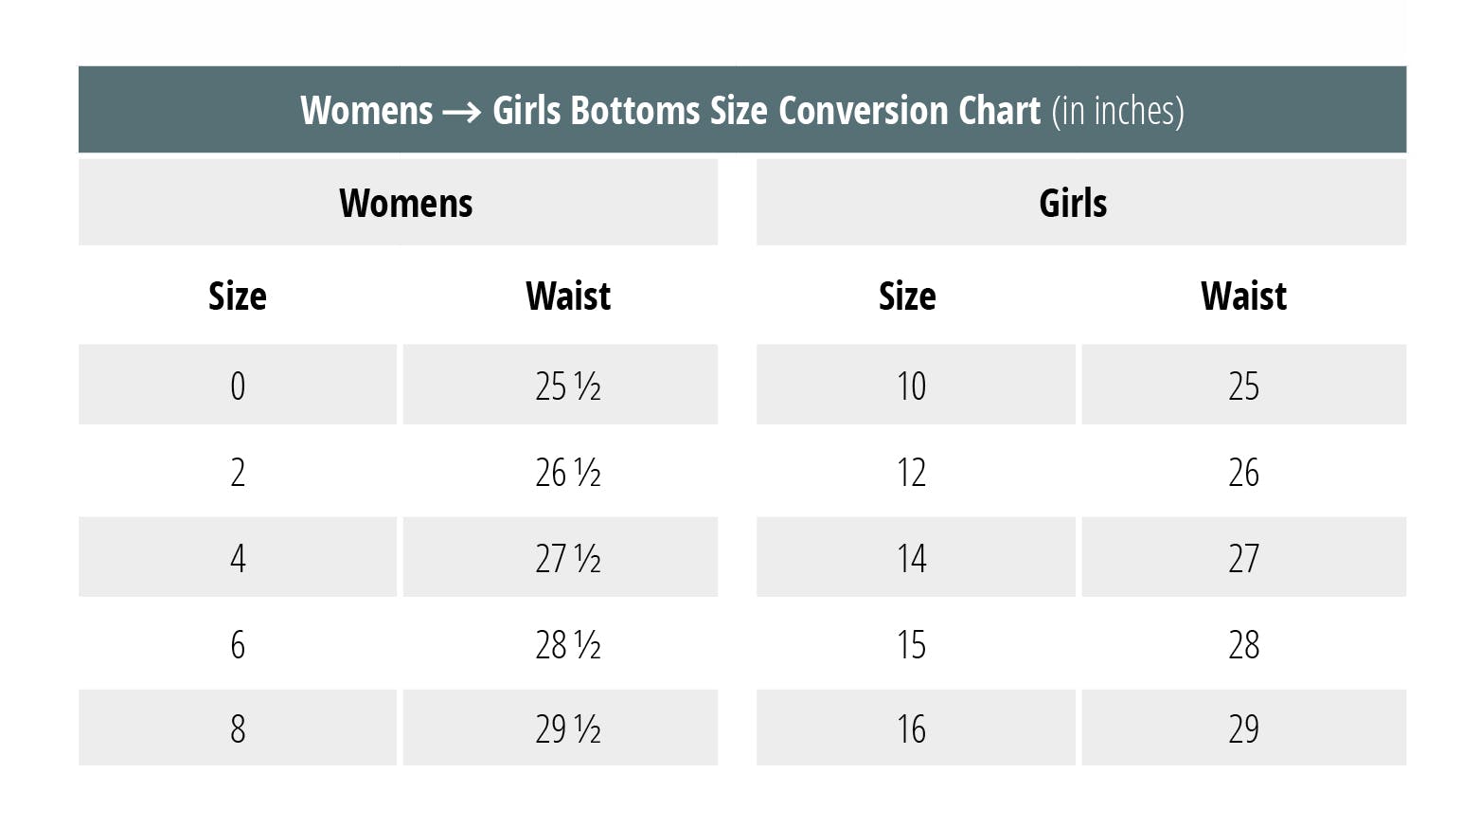1480x827 pixels.
Task: Click Womens size 6 cell
Action: pyautogui.click(x=238, y=644)
